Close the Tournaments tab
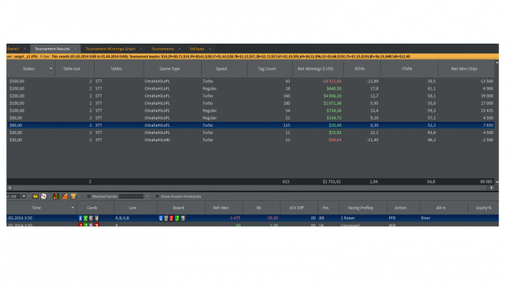Image resolution: width=510 pixels, height=287 pixels. 179,49
